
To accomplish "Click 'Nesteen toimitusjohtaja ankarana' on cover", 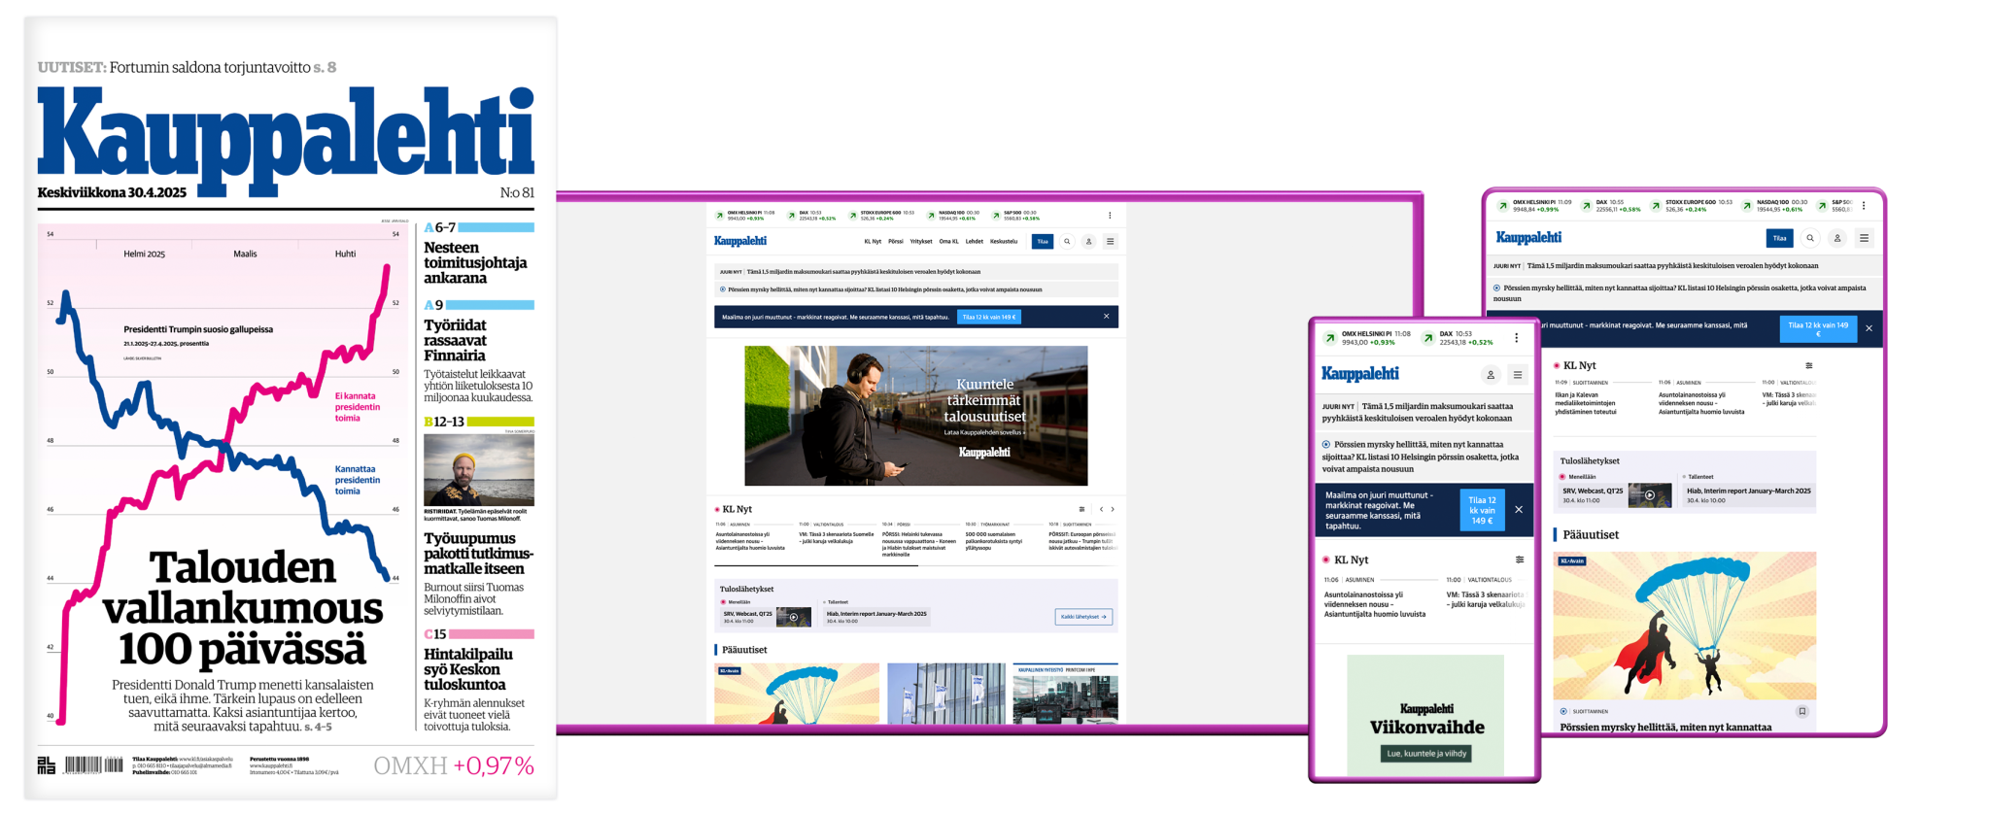I will click(475, 262).
